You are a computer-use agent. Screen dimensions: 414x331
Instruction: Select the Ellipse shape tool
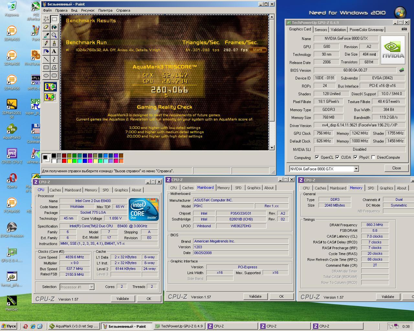tap(46, 76)
